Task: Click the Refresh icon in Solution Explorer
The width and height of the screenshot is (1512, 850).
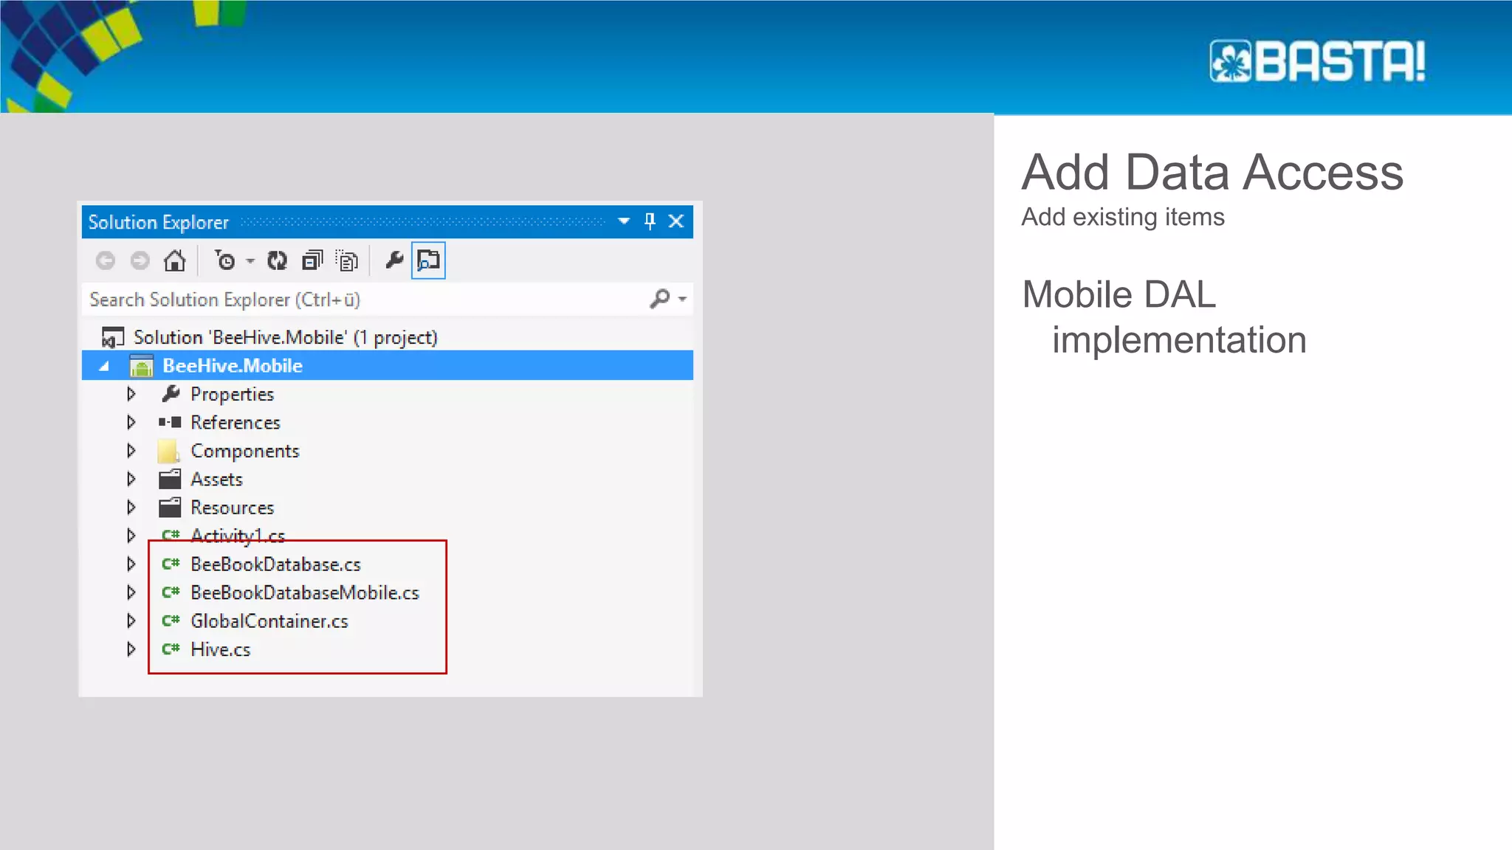Action: pos(278,260)
